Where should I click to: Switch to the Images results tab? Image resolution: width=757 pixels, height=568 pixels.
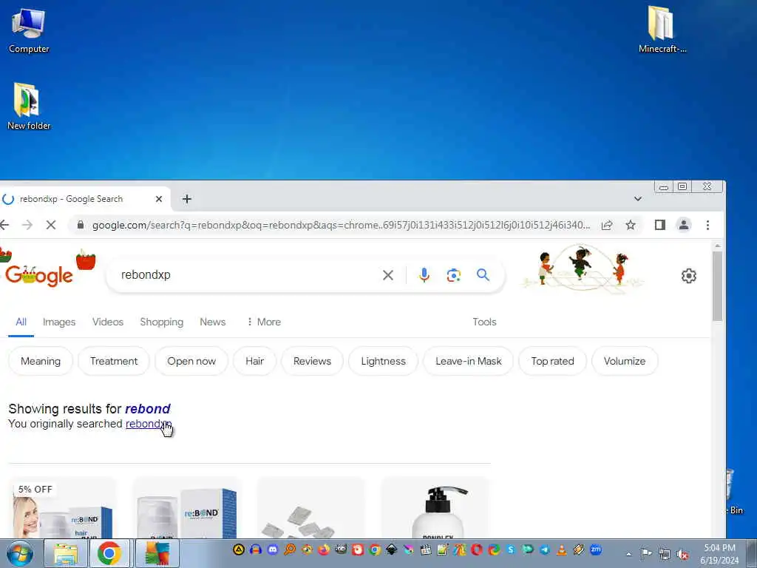coord(59,322)
